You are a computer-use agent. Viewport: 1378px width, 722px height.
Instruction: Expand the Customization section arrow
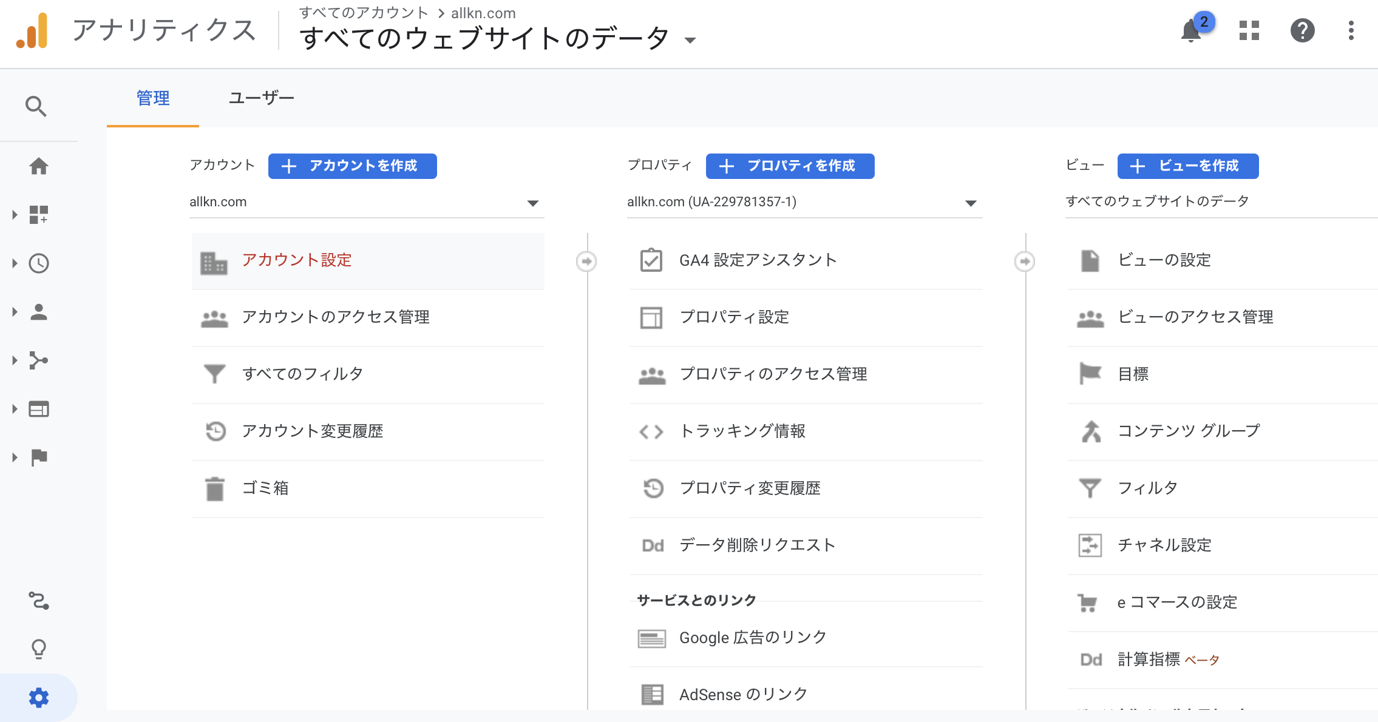click(x=15, y=215)
